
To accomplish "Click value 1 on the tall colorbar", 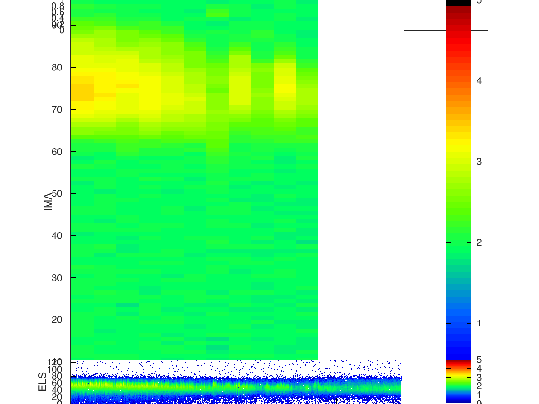I will [479, 323].
